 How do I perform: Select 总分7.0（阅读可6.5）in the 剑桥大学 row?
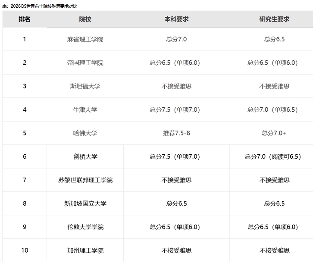(273, 157)
